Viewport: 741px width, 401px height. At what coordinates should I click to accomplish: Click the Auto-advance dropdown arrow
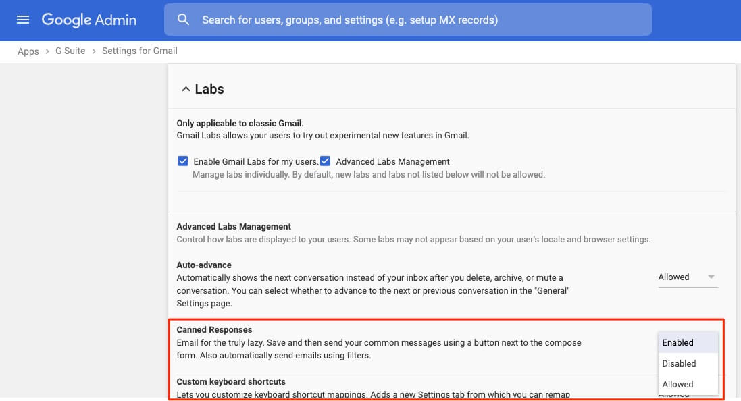(x=711, y=277)
